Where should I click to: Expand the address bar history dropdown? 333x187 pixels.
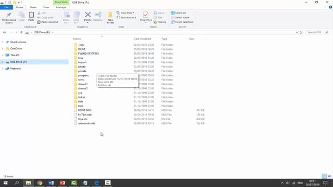(x=297, y=32)
